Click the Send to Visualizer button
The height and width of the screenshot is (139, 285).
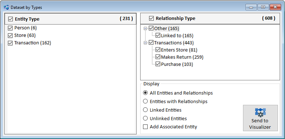pos(260,118)
